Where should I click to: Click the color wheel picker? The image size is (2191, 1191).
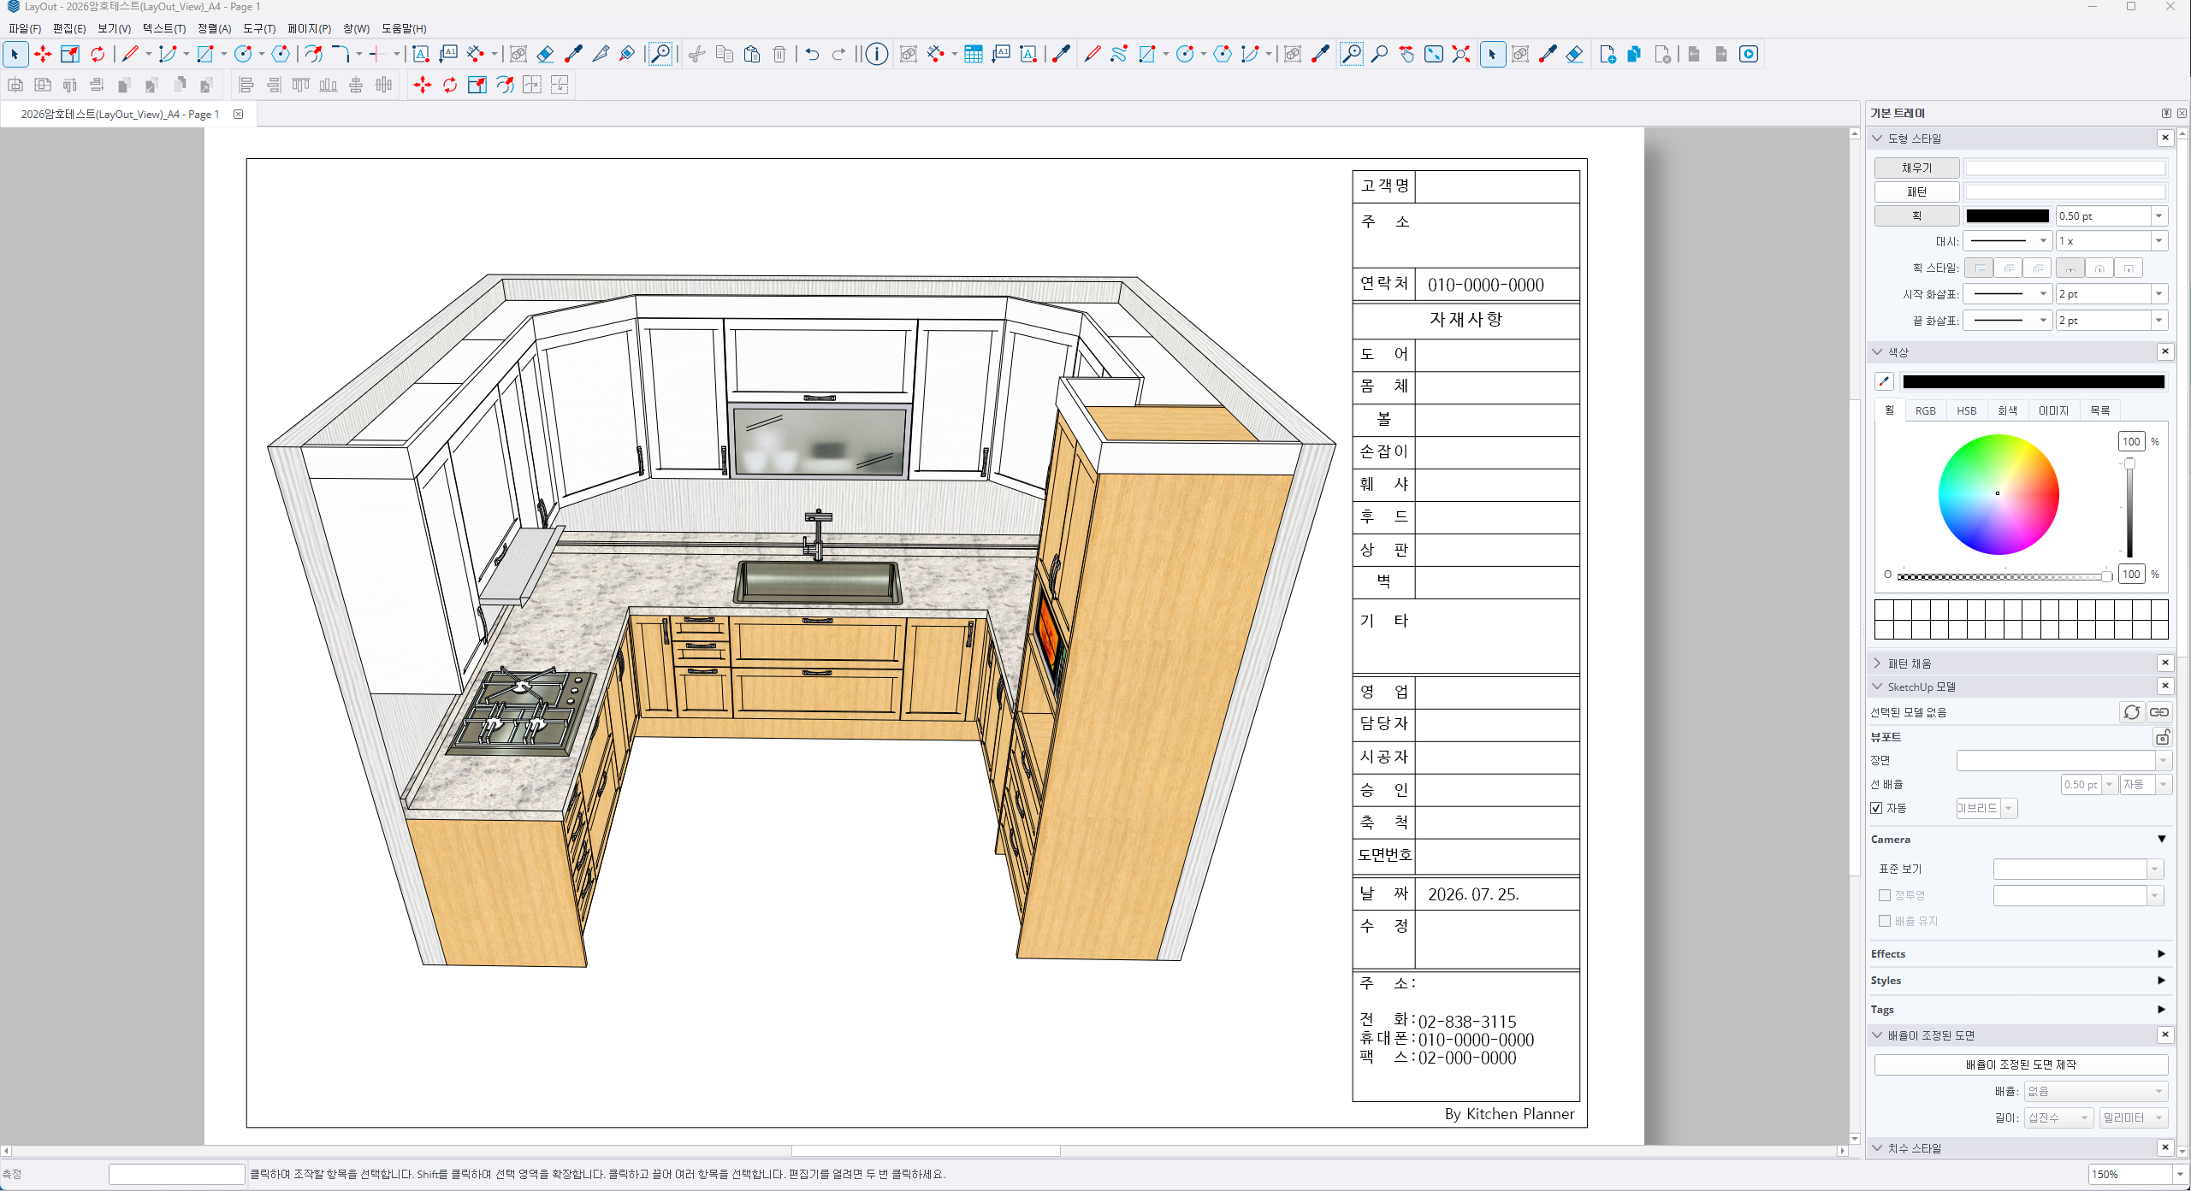(x=1998, y=494)
